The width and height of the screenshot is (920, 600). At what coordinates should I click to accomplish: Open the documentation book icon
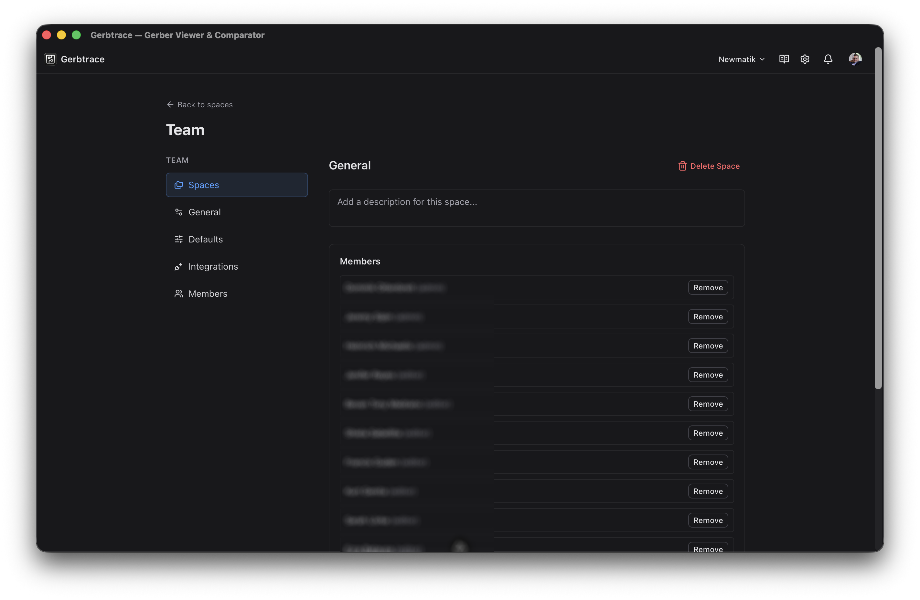(x=784, y=59)
